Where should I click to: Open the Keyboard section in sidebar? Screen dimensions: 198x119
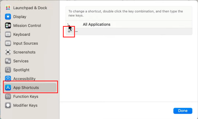point(22,34)
